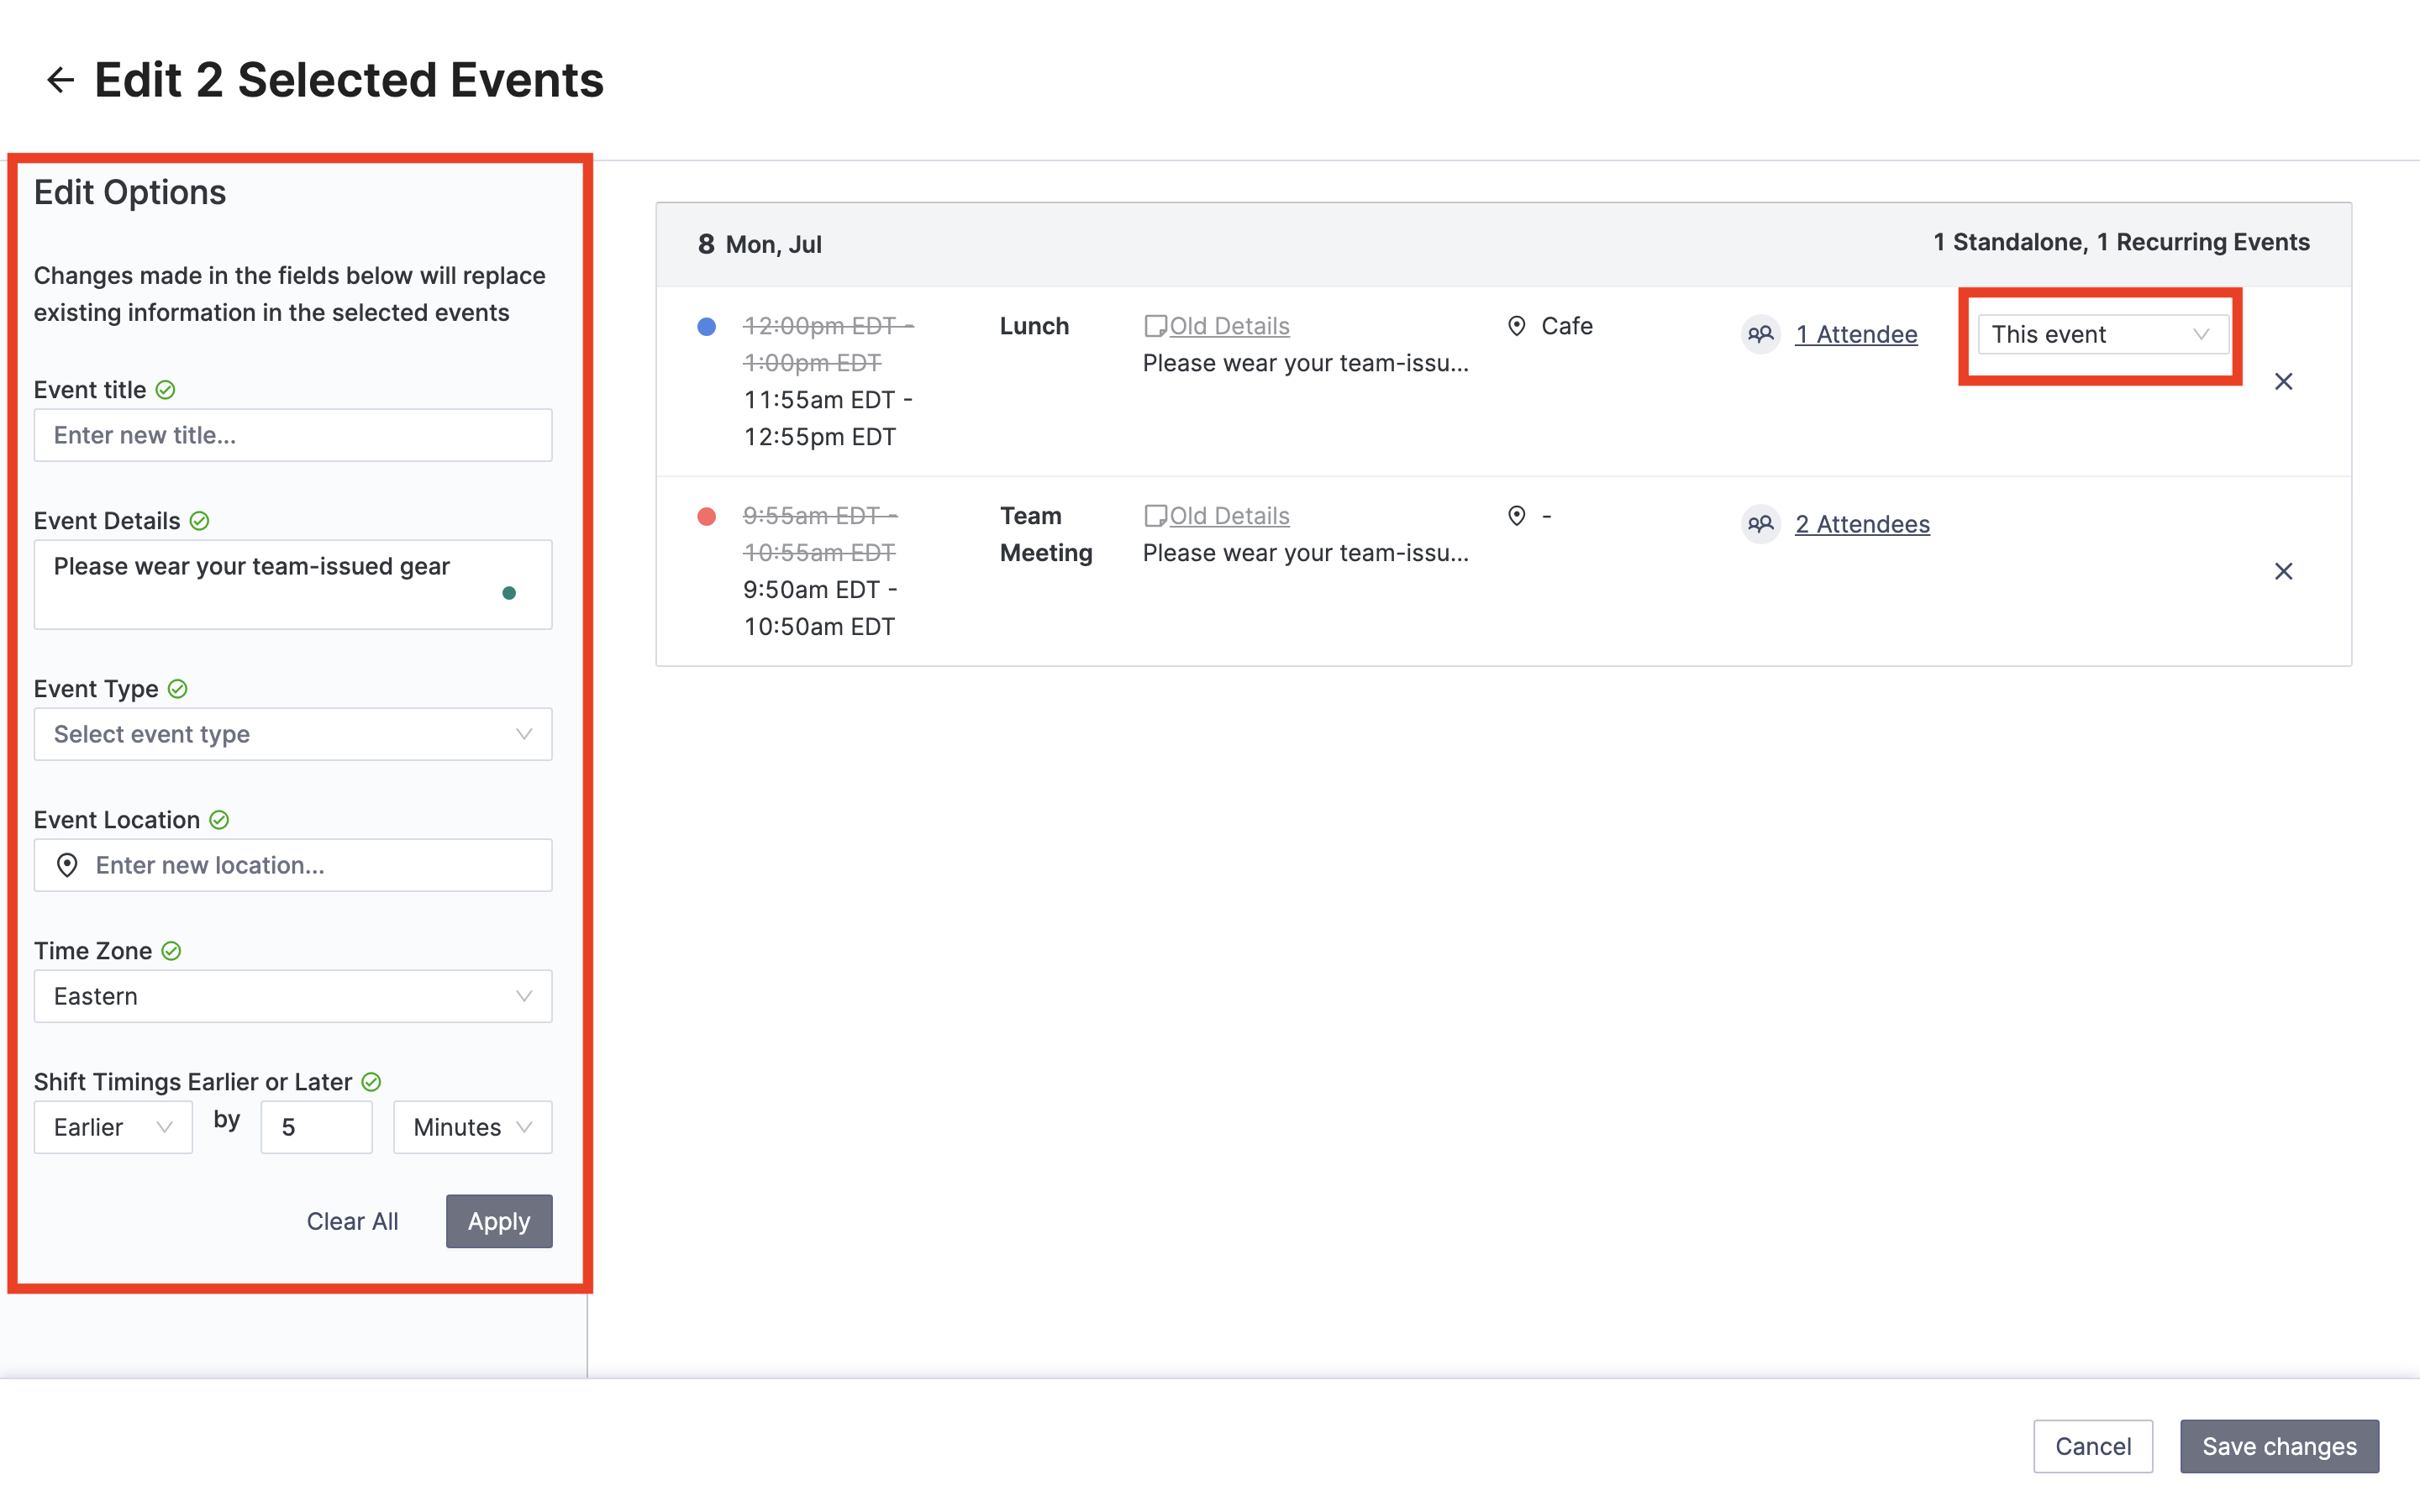Open the Minutes unit dropdown
Viewport: 2420px width, 1512px height.
point(473,1127)
